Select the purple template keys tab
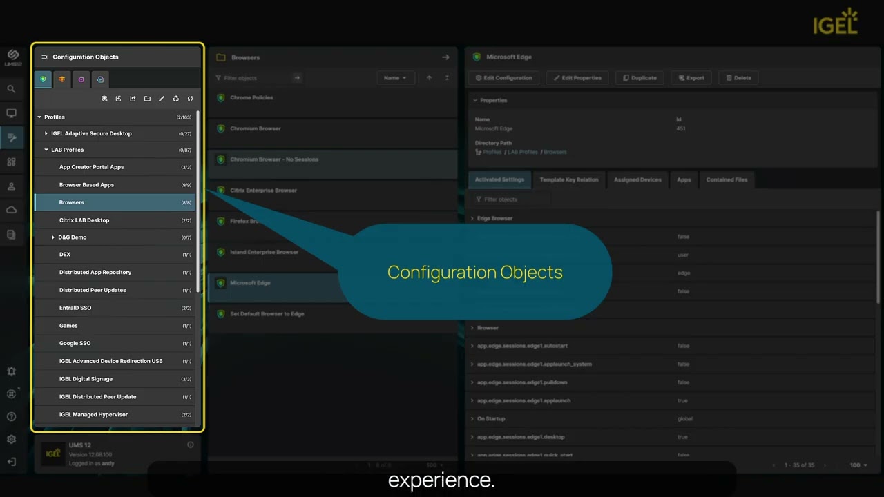 pos(81,79)
